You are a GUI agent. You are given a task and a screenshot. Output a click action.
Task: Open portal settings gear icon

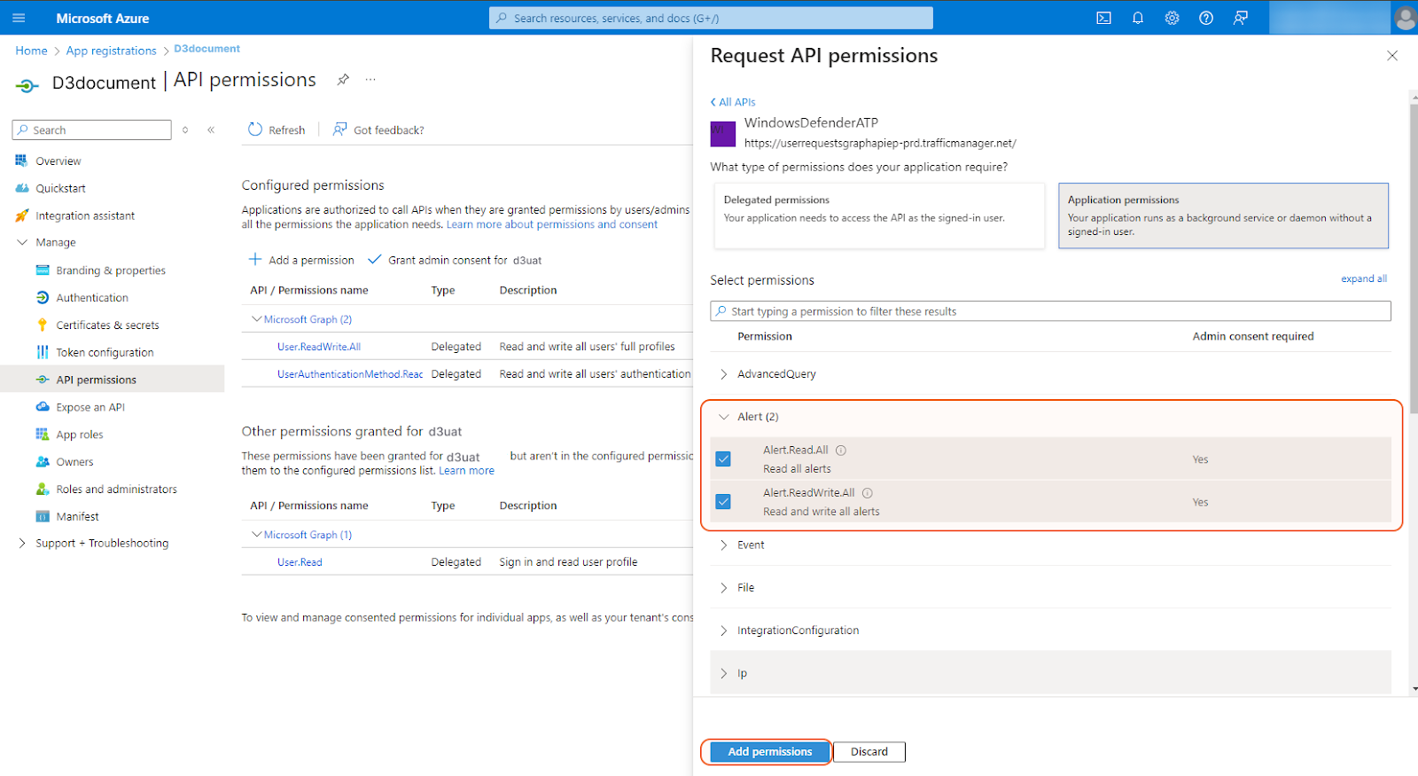click(x=1172, y=18)
